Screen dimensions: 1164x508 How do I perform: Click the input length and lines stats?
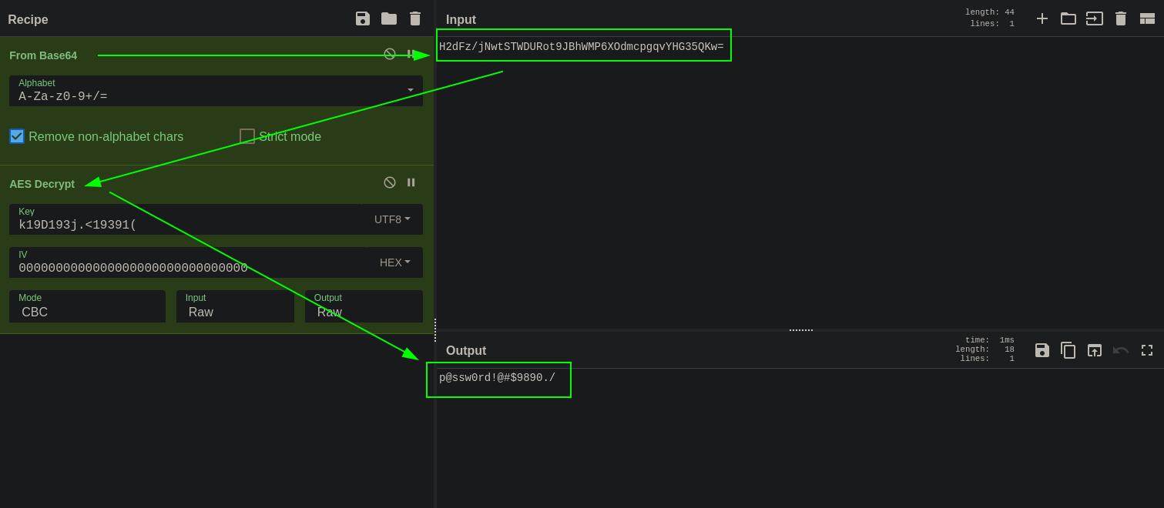point(990,18)
